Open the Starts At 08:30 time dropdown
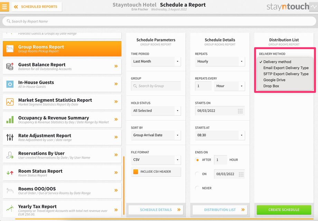The height and width of the screenshot is (221, 318). 220,135
